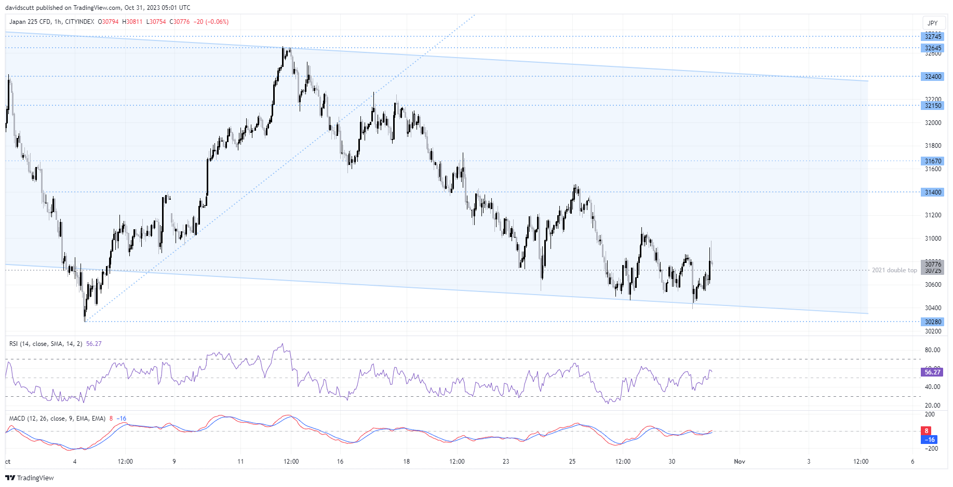Image resolution: width=953 pixels, height=487 pixels.
Task: Open the JPY currency selector
Action: 933,23
